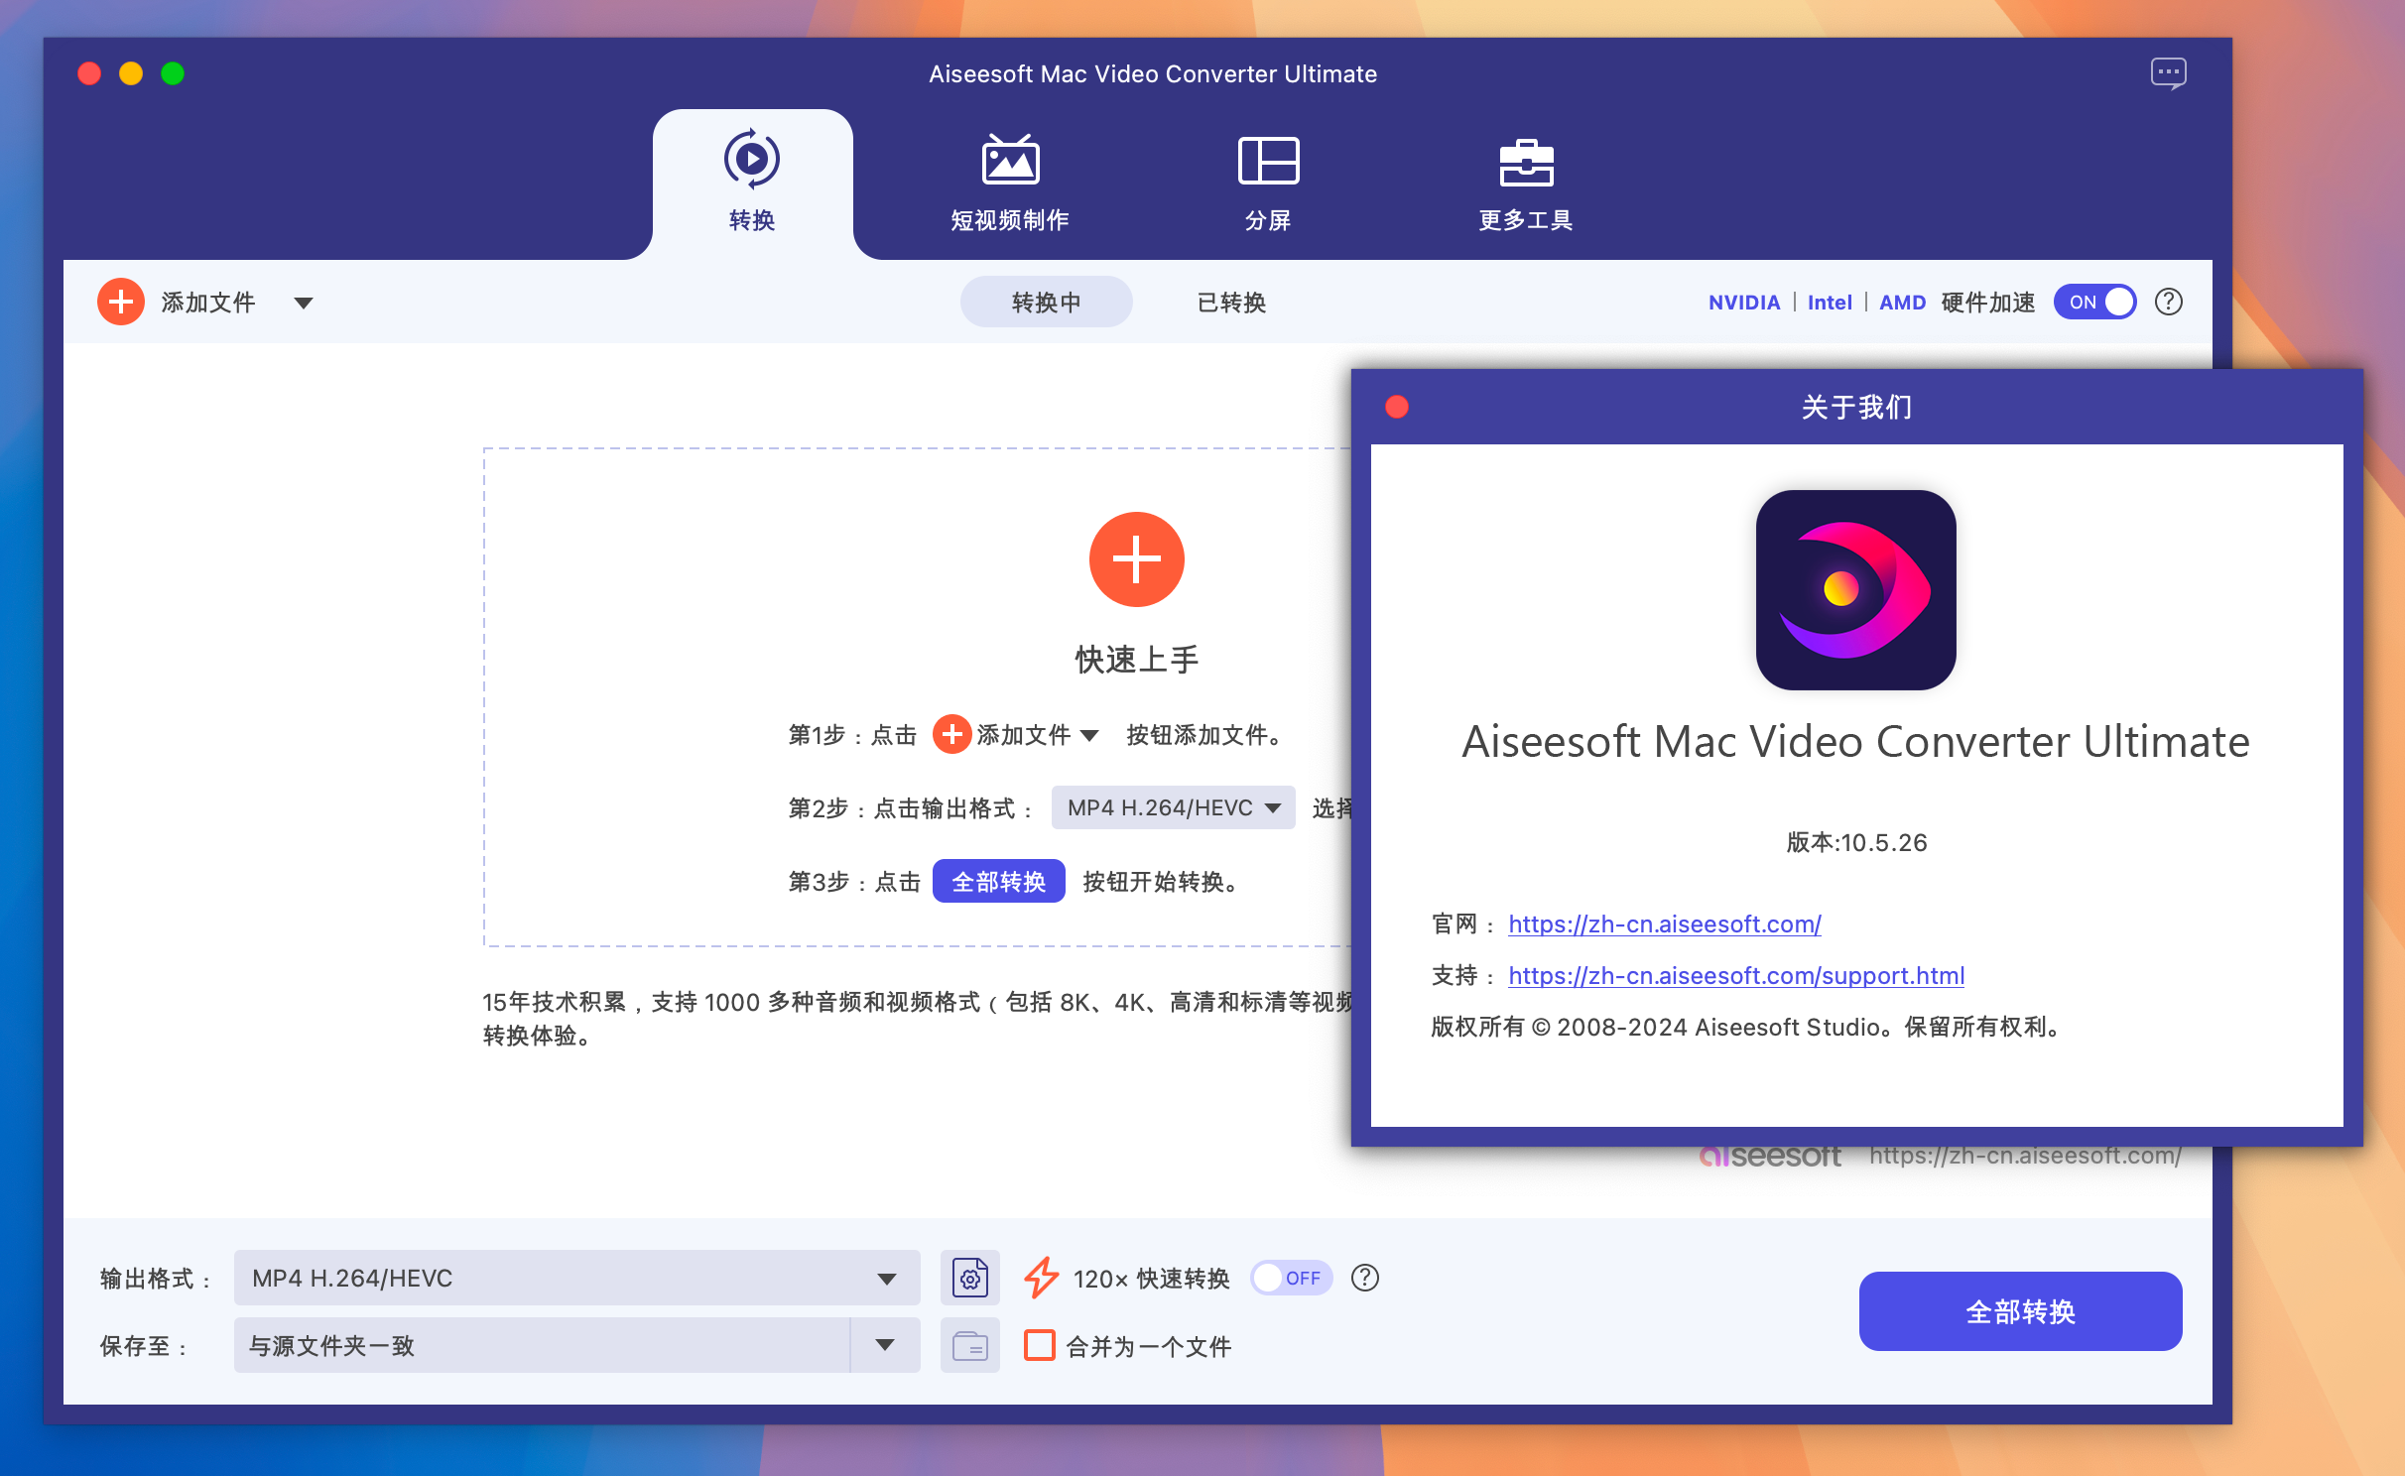Screen dimensions: 2405x1476
Task: Open the 更多工具 toolbox tab
Action: click(x=1526, y=184)
